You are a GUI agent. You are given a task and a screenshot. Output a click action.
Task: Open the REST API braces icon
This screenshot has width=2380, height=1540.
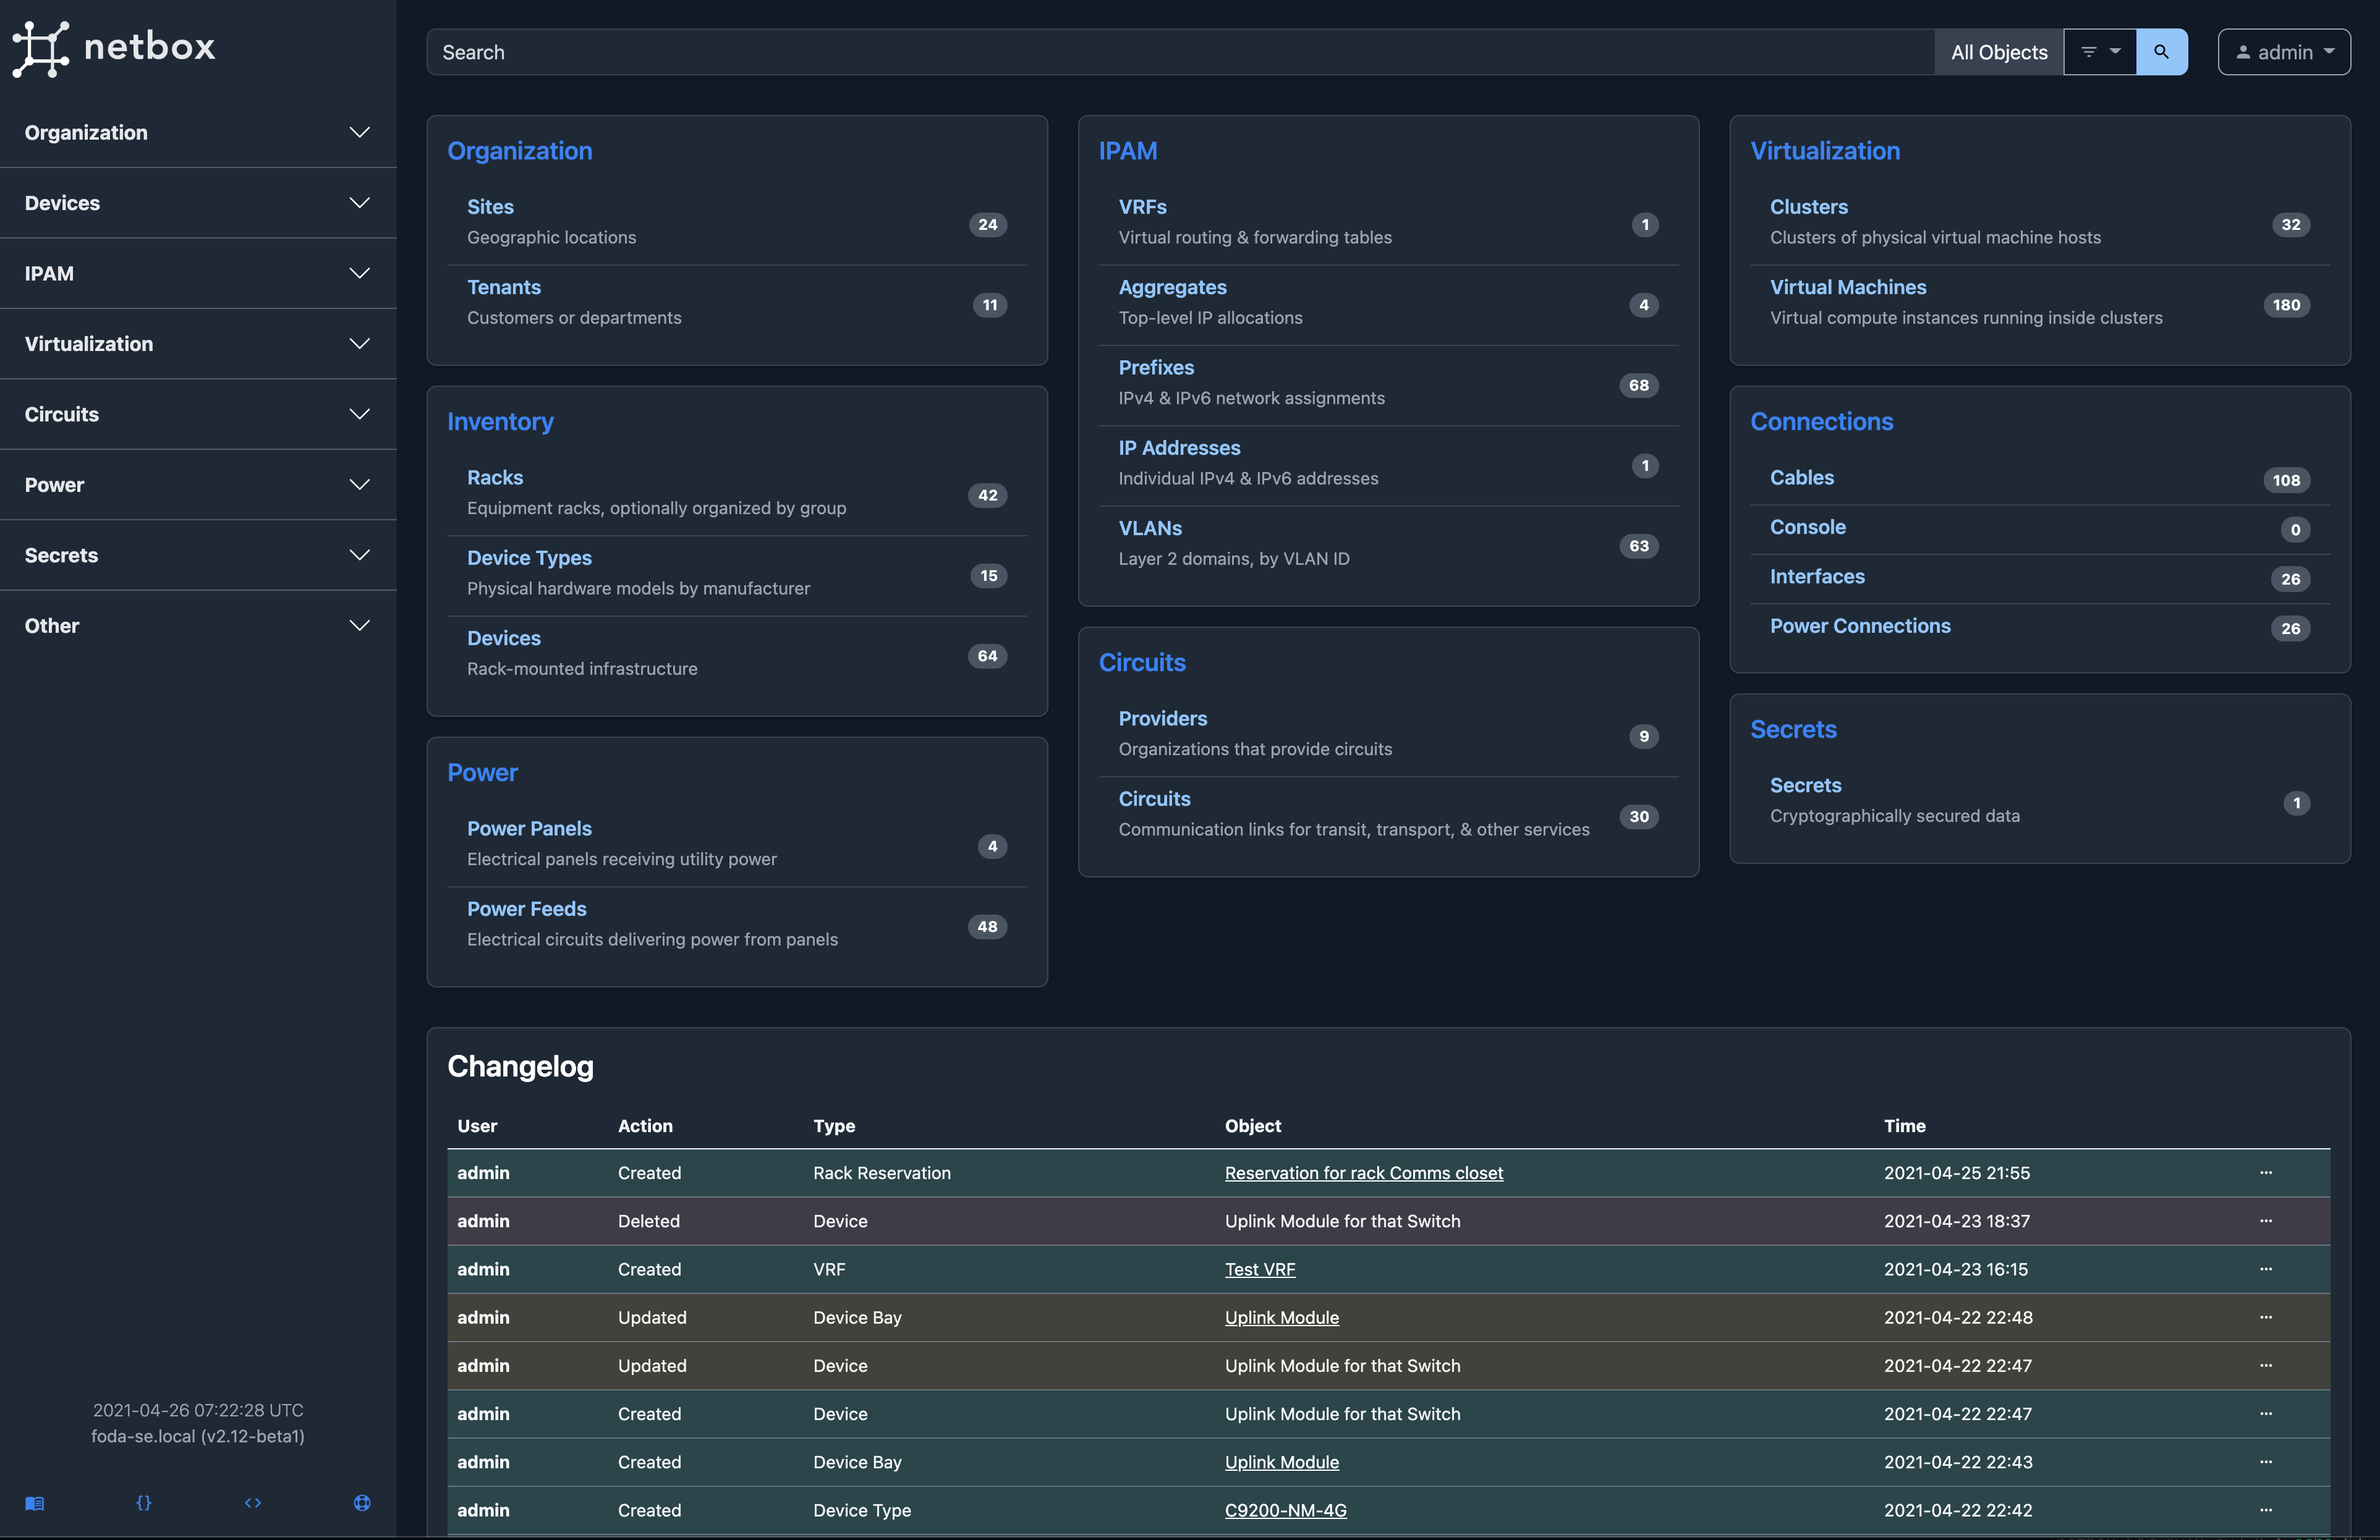coord(144,1503)
